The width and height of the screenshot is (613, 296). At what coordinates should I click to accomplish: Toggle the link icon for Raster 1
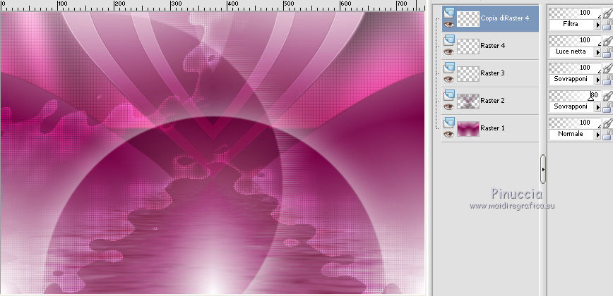click(607, 123)
